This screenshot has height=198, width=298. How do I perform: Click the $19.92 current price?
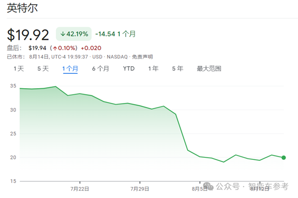28,35
